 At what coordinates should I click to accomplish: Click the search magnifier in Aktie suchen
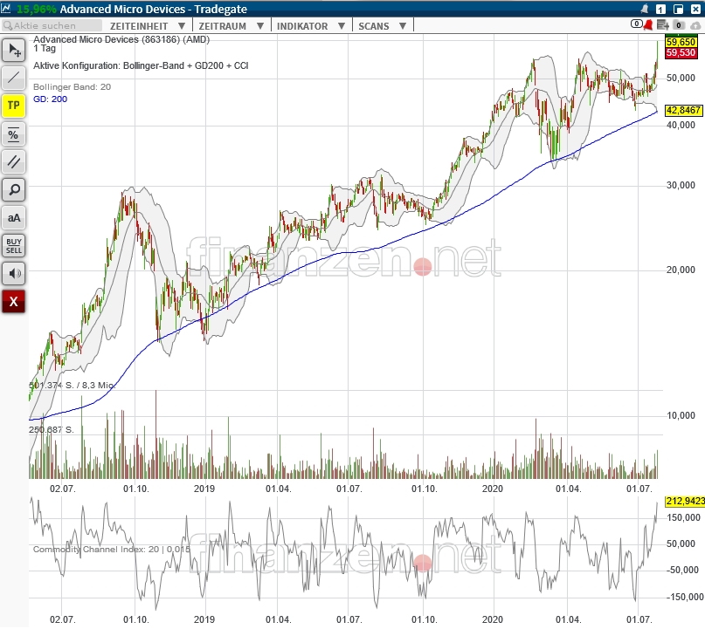click(x=8, y=25)
